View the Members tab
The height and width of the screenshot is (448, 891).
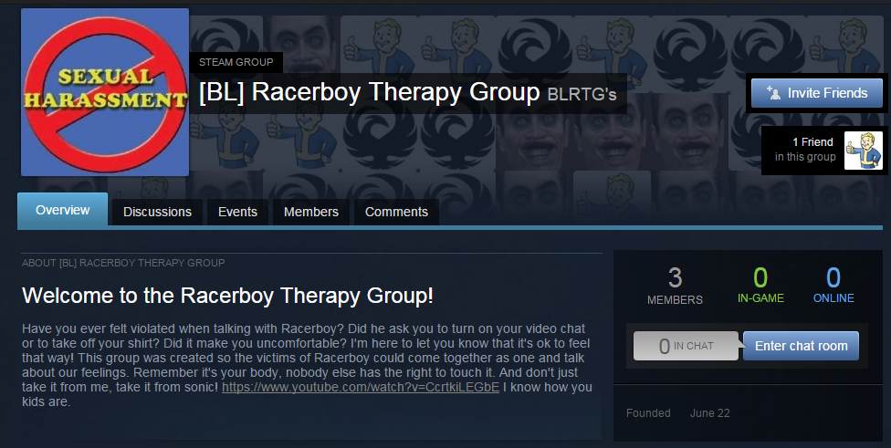[x=310, y=212]
